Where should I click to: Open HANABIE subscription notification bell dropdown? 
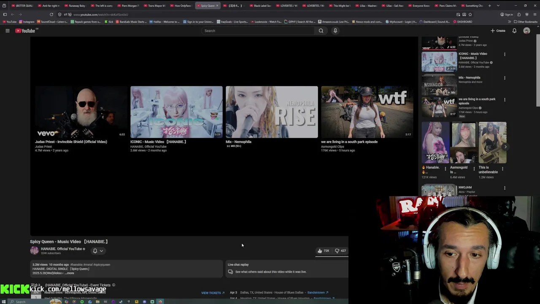pos(97,251)
